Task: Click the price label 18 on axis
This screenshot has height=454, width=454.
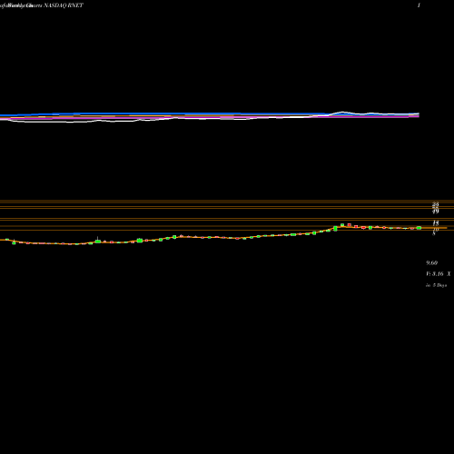Action: coord(436,223)
